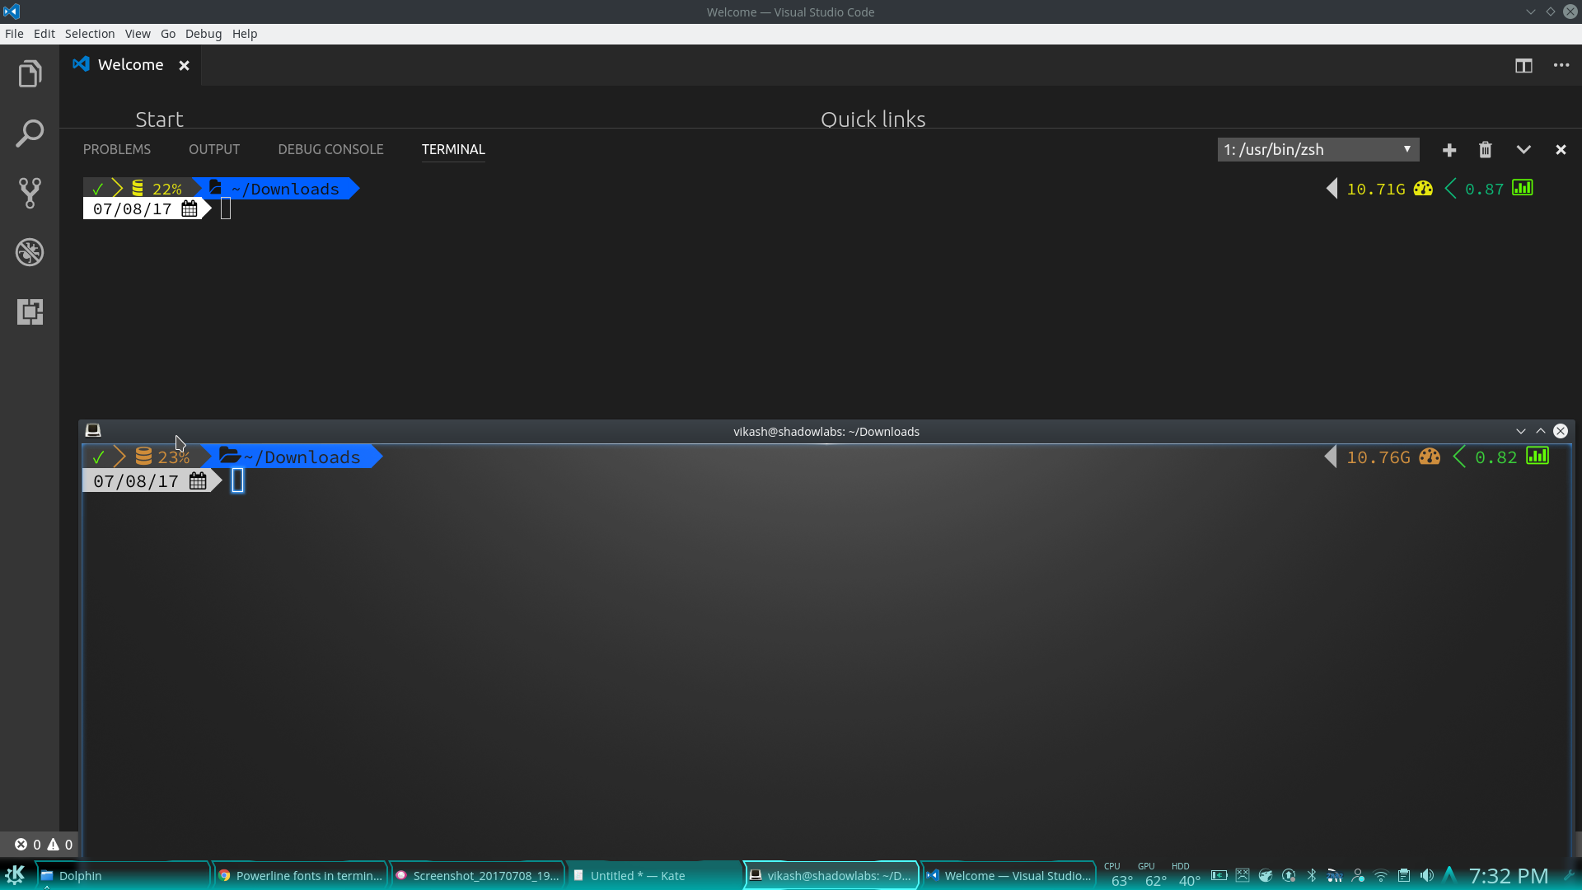Open the Debug sidebar icon
The width and height of the screenshot is (1582, 890).
pyautogui.click(x=30, y=252)
